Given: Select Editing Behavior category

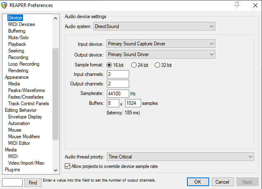Looking at the screenshot, I should pos(21,110).
